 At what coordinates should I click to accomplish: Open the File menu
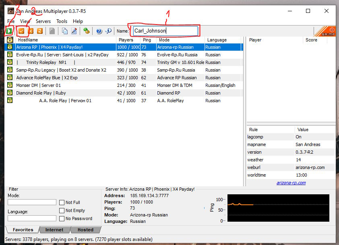(x=11, y=21)
